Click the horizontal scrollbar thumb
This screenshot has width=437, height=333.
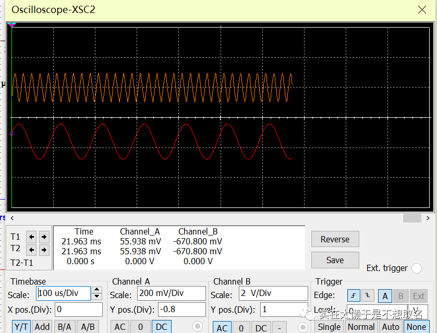[x=412, y=218]
